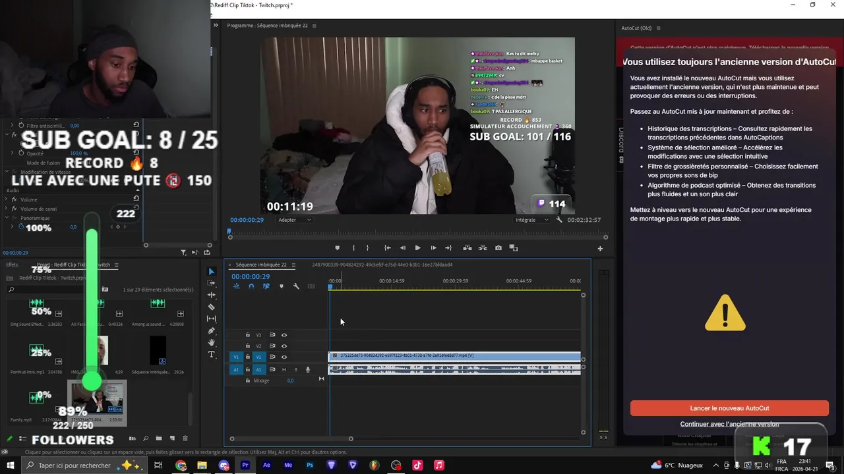Screen dimensions: 844x474
Task: Open Project panel menu
Action: [116, 265]
